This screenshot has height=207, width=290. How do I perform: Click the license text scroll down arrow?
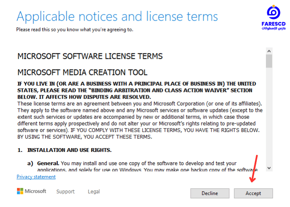coord(269,168)
